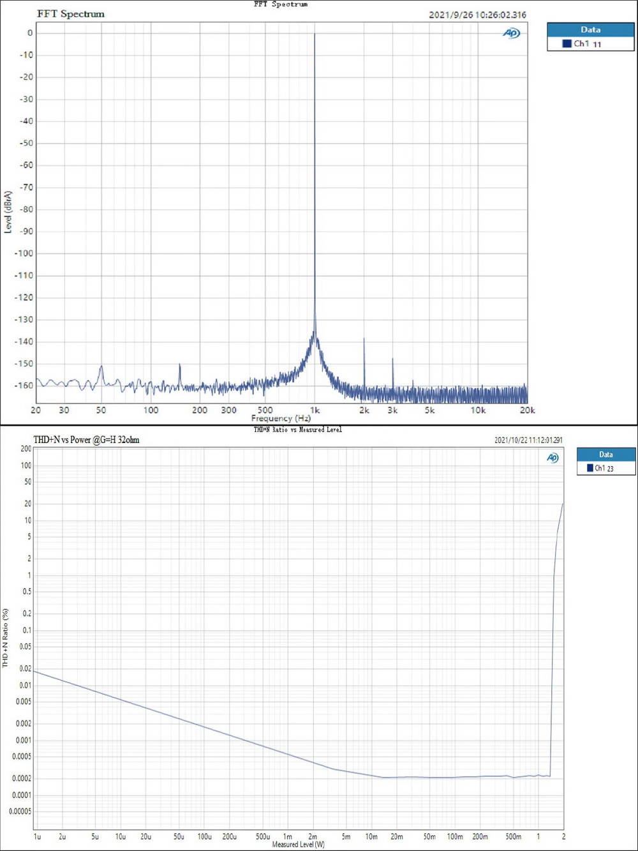The image size is (638, 851).
Task: Select the Ch1 23 trace label in legend
Action: pos(604,468)
